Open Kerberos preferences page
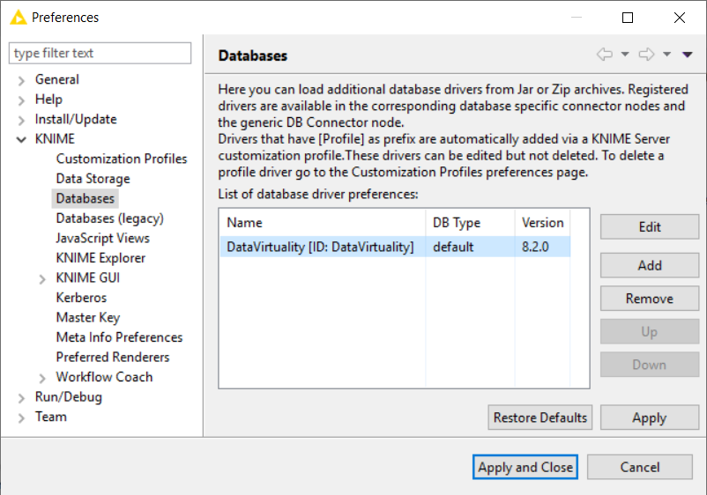Screen dimensions: 707x495 tap(81, 298)
